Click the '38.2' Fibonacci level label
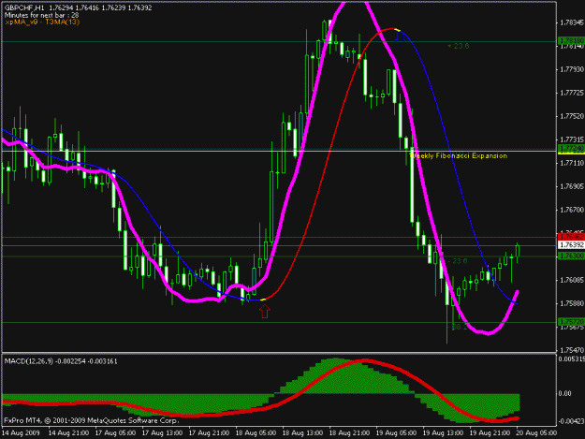 point(460,327)
